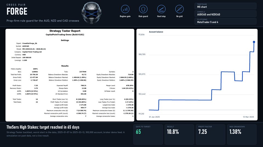Click the Days to Target 65 card
The width and height of the screenshot is (263, 147).
[x=148, y=134]
